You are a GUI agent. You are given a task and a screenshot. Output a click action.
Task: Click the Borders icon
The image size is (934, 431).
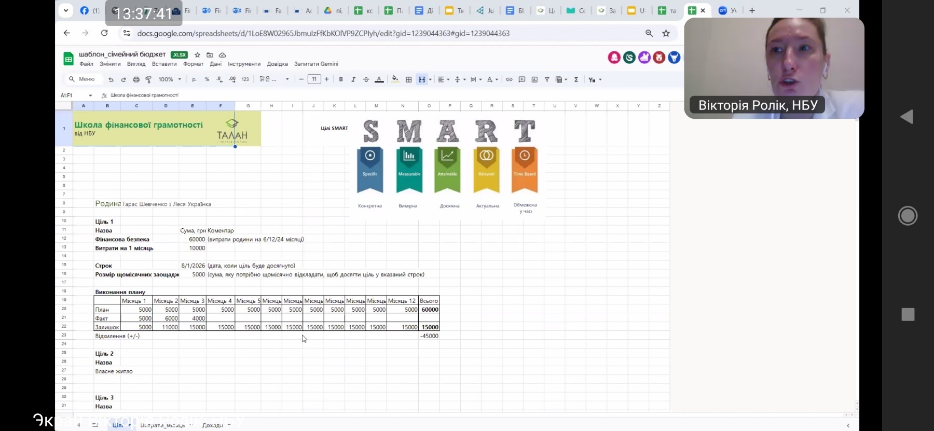pyautogui.click(x=408, y=79)
